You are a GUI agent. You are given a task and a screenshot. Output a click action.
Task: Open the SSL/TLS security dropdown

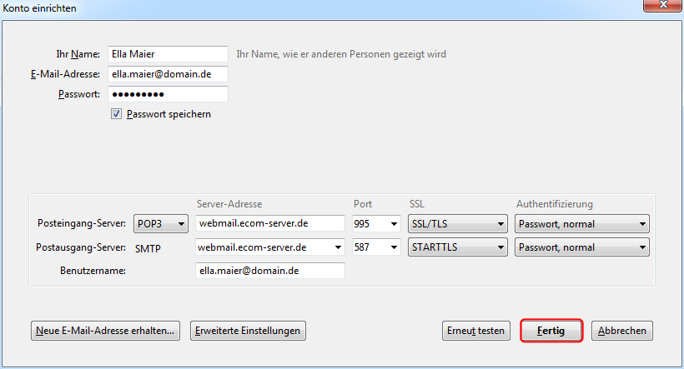[457, 224]
